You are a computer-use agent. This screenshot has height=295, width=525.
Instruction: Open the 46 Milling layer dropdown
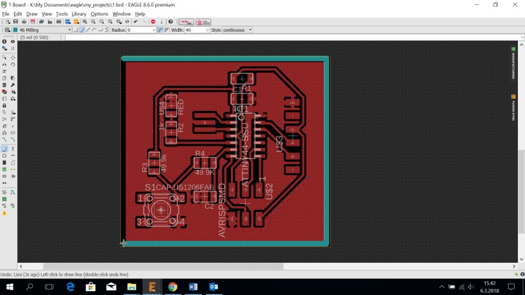[x=42, y=30]
